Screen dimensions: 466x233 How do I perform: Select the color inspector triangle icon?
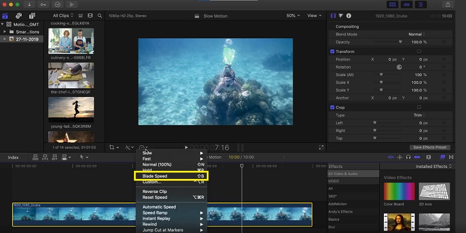[x=341, y=16]
